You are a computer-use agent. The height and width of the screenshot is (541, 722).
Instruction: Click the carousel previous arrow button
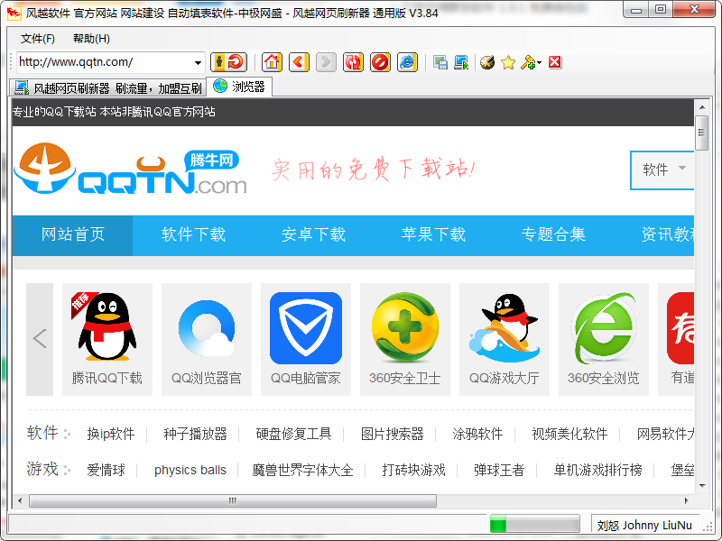[40, 339]
